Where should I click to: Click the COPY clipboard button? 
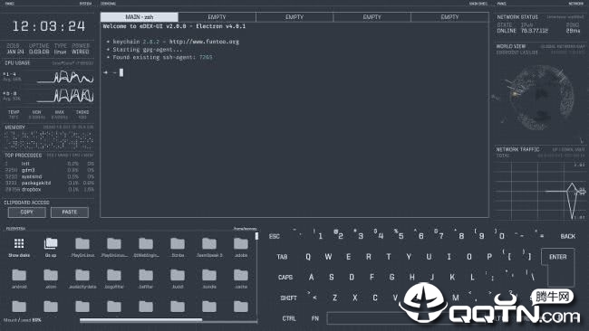(27, 213)
